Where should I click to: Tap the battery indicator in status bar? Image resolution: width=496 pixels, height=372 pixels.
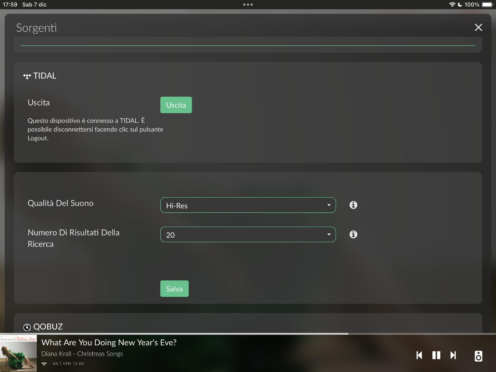pos(487,5)
